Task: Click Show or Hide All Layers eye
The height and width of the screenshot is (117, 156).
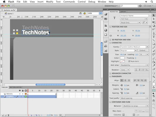Action: (20, 91)
